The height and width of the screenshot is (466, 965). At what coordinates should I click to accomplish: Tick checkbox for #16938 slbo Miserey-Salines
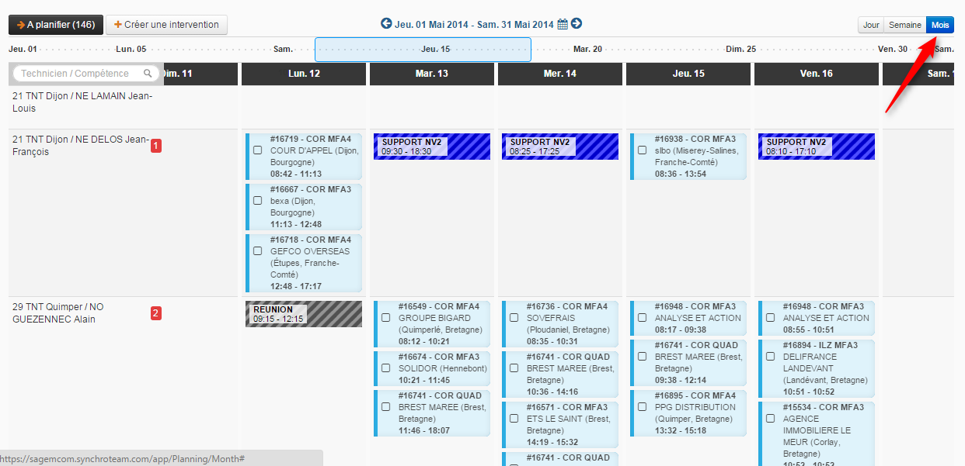[642, 150]
